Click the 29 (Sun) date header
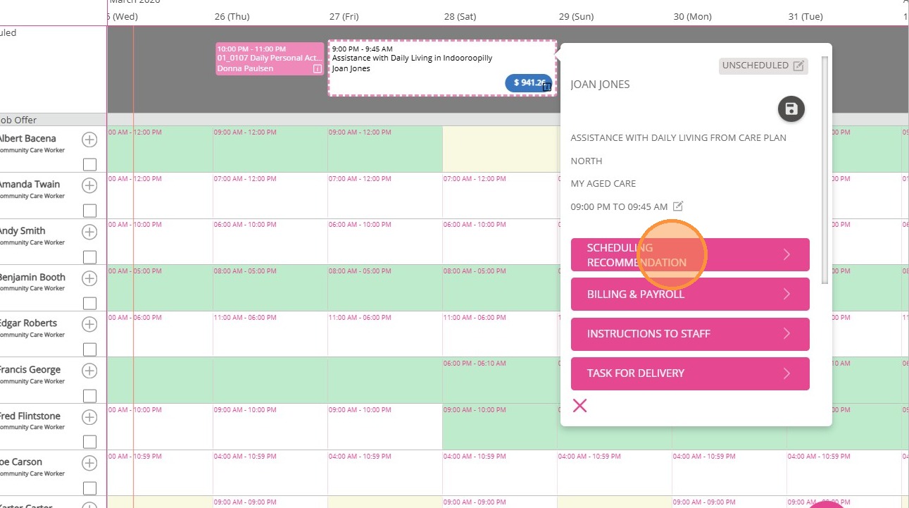Screen dimensions: 909x508 click(x=576, y=16)
